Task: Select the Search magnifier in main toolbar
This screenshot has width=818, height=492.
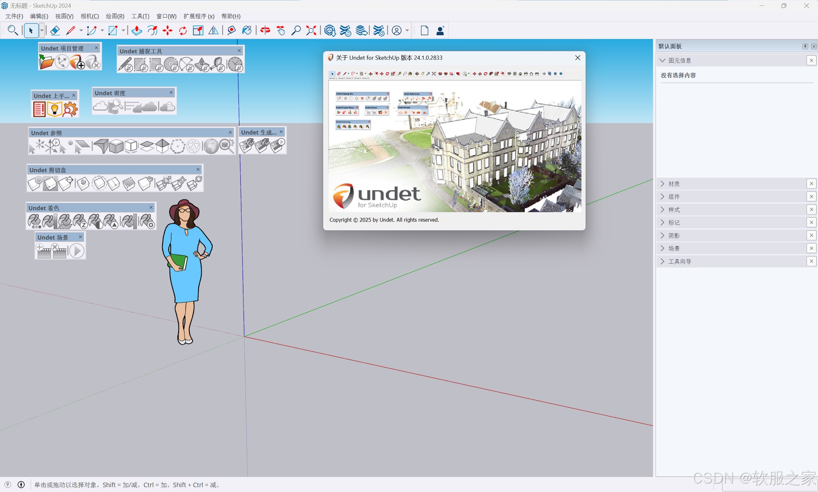Action: (13, 30)
